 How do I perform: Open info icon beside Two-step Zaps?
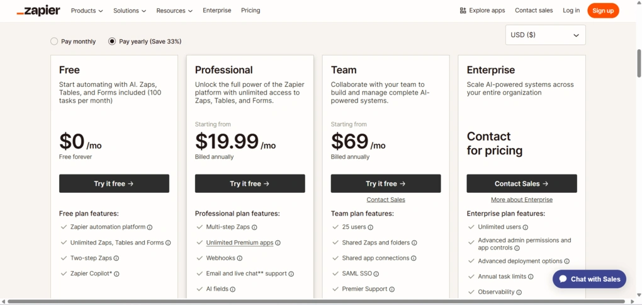point(116,258)
